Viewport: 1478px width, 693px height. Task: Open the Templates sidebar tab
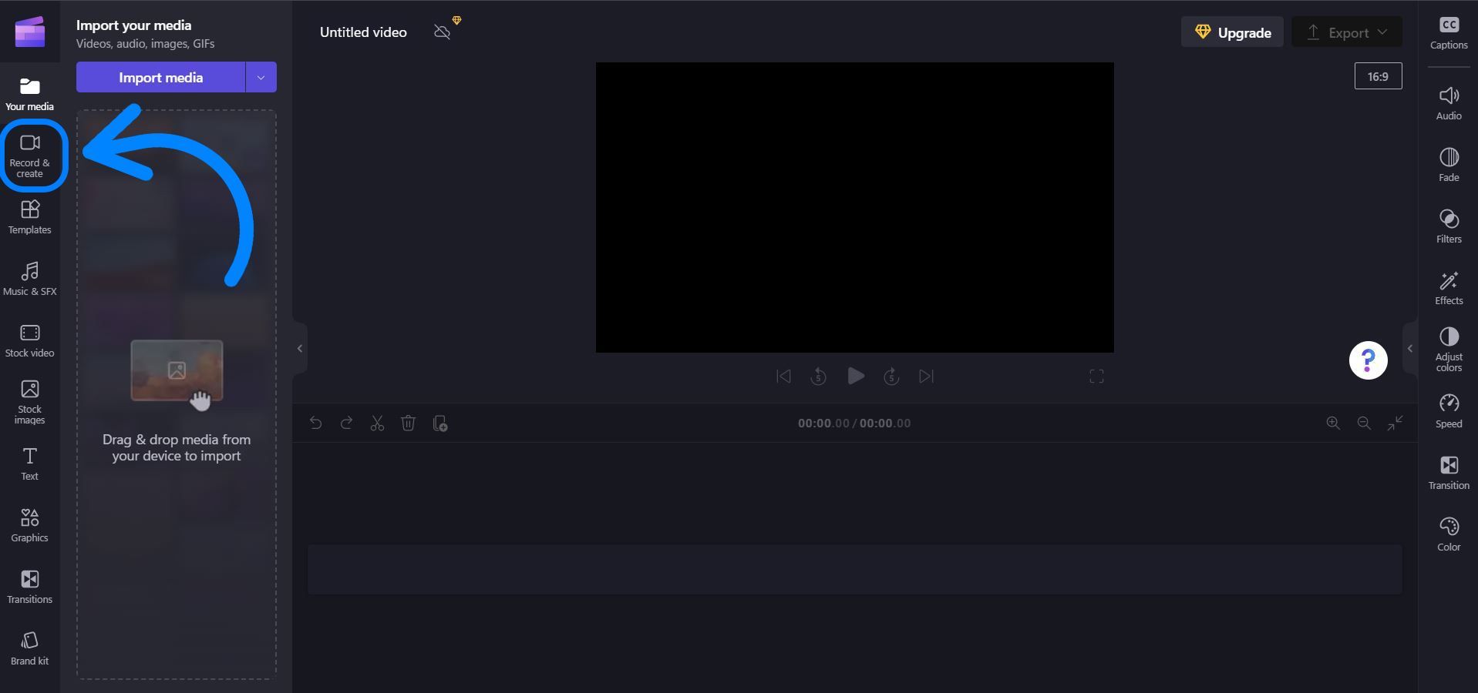click(30, 217)
